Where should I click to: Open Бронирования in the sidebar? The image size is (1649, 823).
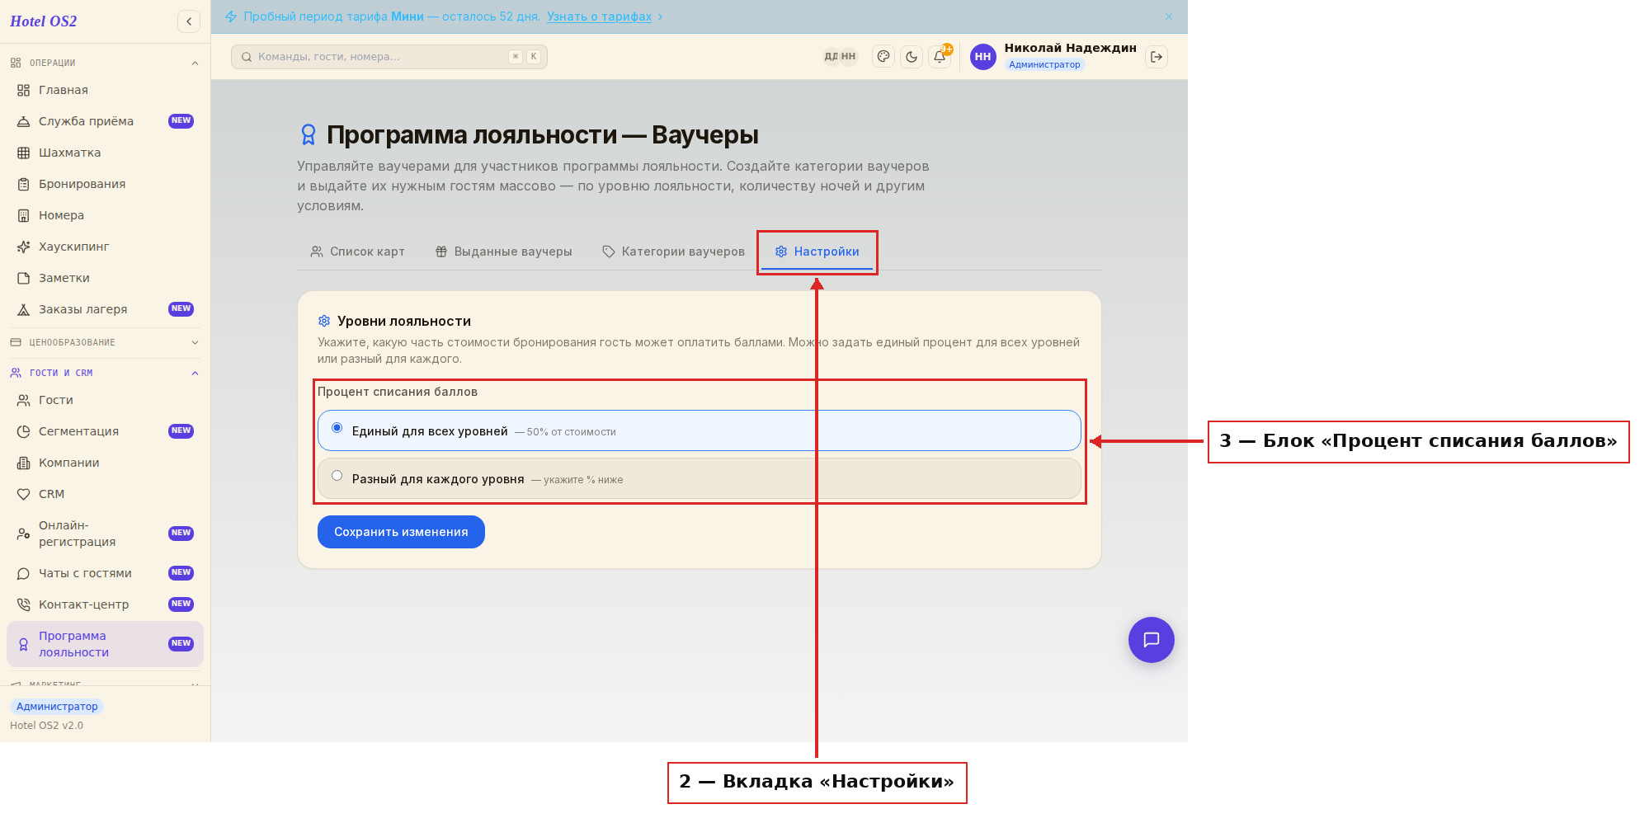[105, 184]
